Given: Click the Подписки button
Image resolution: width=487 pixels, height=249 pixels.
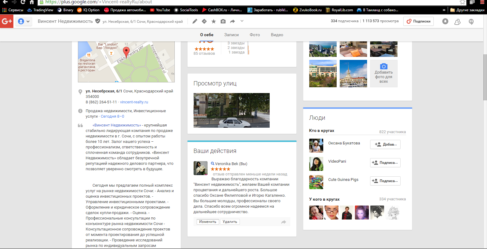Looking at the screenshot, I should coord(419,21).
